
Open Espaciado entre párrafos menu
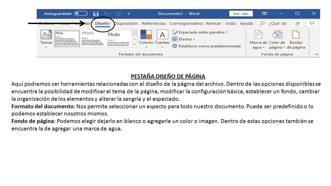(x=200, y=32)
